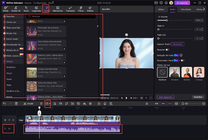The height and width of the screenshot is (140, 208).
Task: Click the Auto-legendas button
Action: point(166,97)
